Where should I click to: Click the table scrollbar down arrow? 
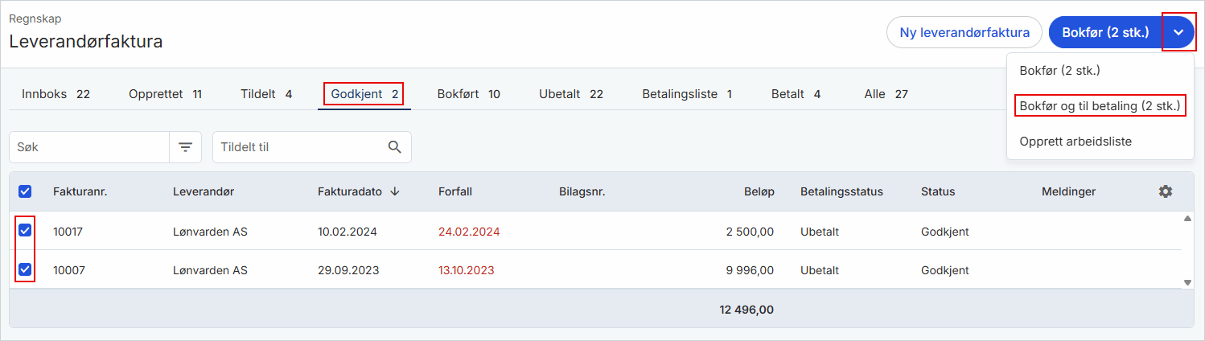point(1187,282)
